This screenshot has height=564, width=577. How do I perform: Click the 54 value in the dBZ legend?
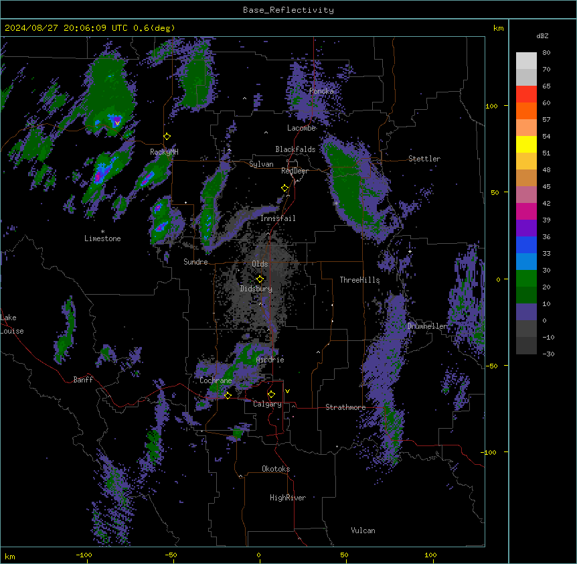click(x=546, y=136)
